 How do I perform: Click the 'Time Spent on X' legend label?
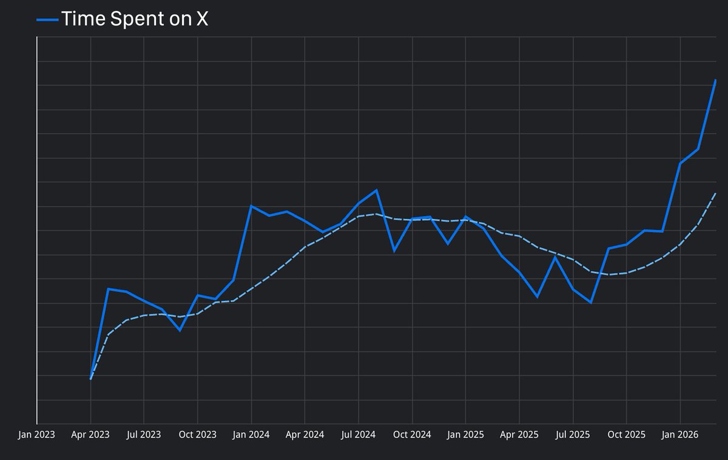135,19
